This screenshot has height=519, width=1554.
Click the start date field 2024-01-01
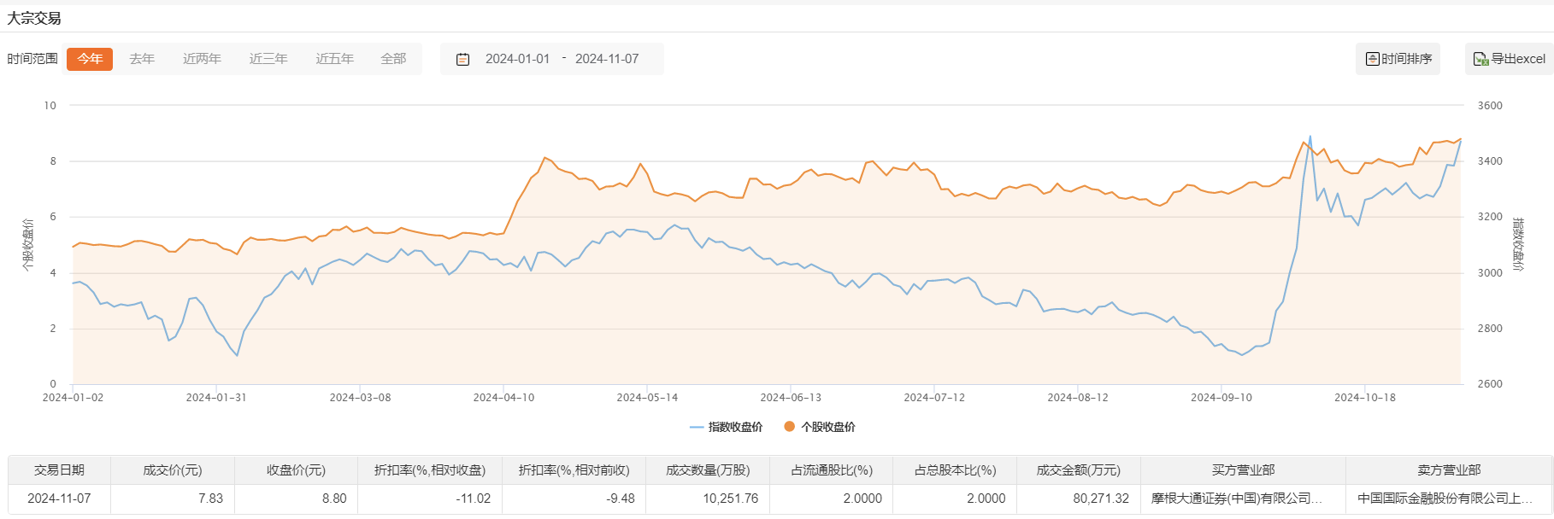517,59
